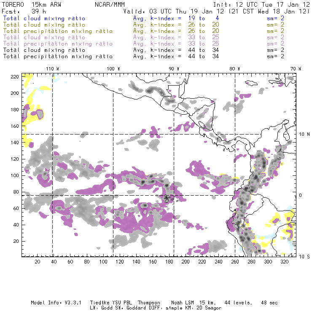Click the "40" value on the vertical axis
The height and width of the screenshot is (312, 312).
(x=16, y=225)
